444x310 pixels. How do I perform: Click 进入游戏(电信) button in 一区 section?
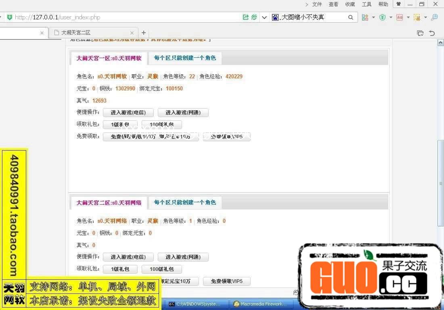(x=128, y=113)
